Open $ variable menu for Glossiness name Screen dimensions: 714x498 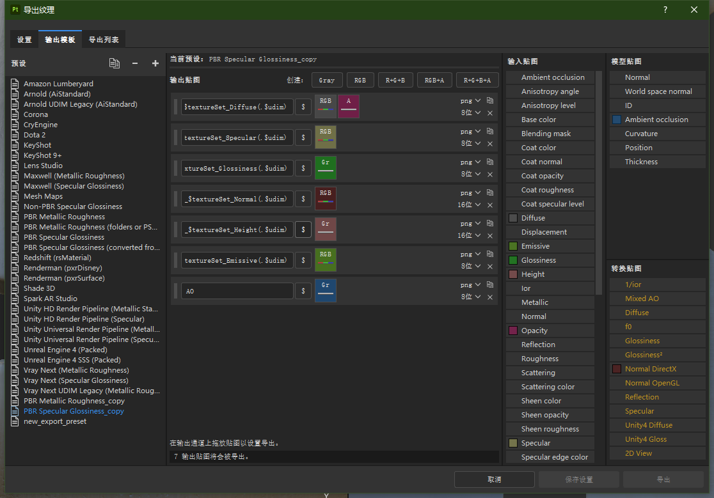tap(303, 168)
